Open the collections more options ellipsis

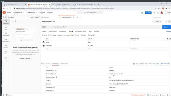(38, 21)
